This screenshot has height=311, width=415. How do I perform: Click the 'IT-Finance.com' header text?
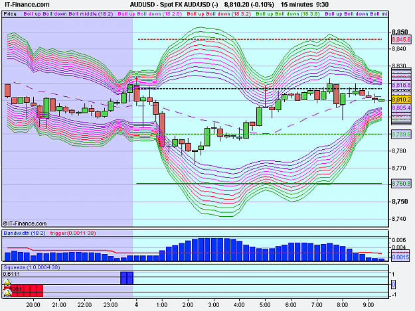click(27, 5)
